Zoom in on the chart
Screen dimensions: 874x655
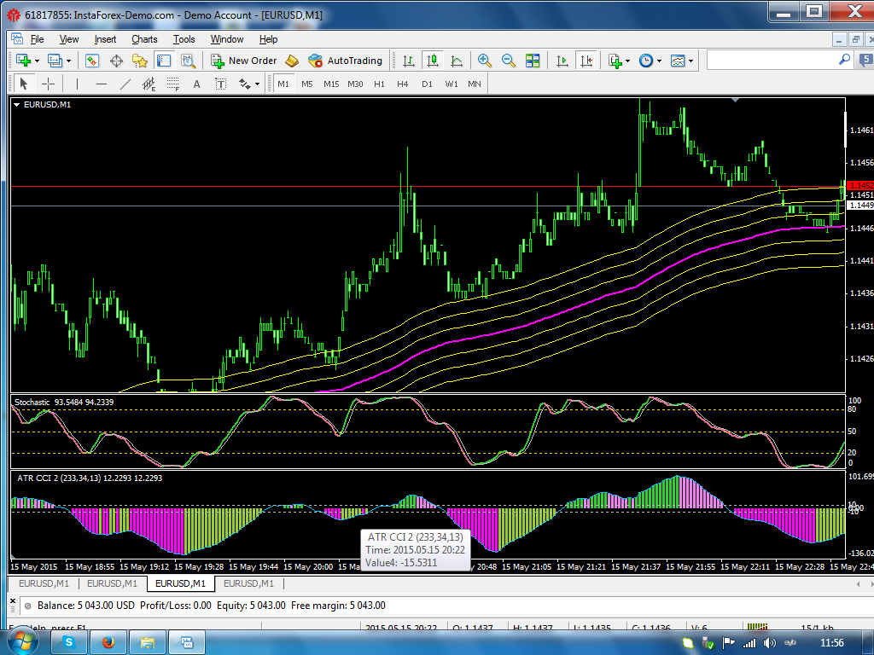pos(485,61)
